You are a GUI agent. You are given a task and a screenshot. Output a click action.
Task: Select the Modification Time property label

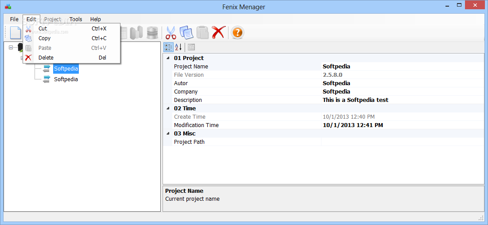tap(196, 125)
